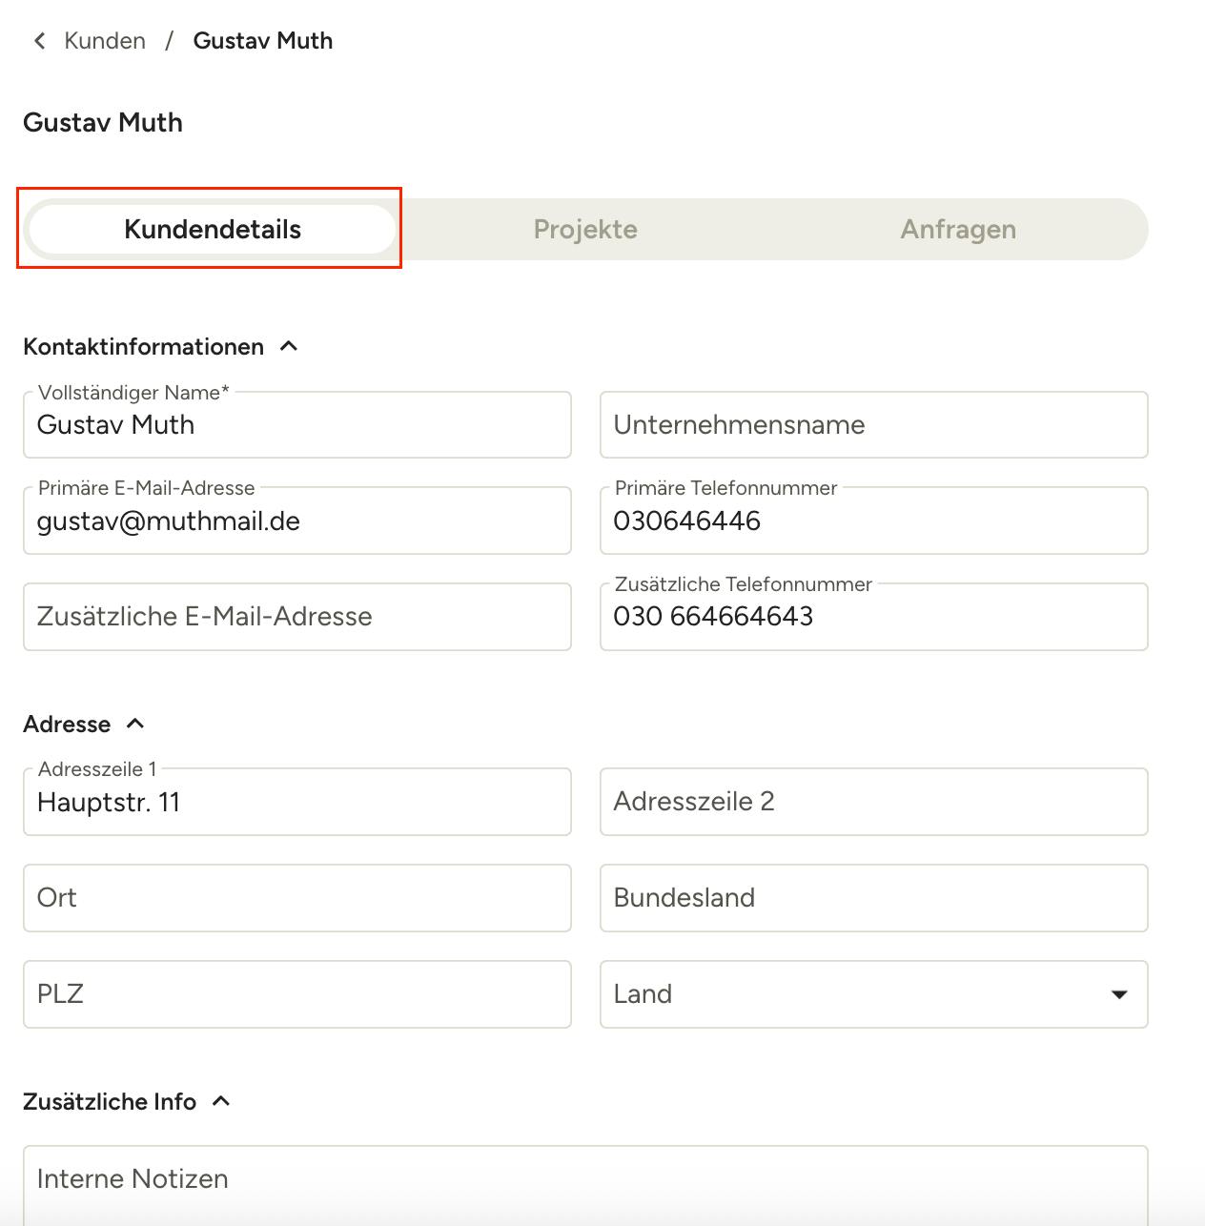This screenshot has width=1205, height=1226.
Task: Focus the Unternehmensname input
Action: click(x=873, y=425)
